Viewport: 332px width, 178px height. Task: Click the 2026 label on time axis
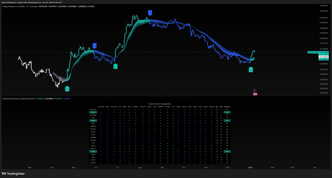point(250,167)
